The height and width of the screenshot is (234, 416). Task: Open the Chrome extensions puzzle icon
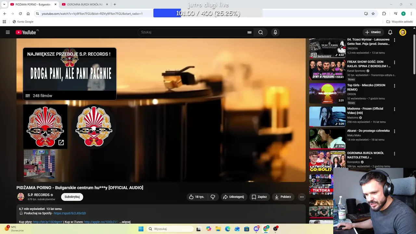pos(384,14)
